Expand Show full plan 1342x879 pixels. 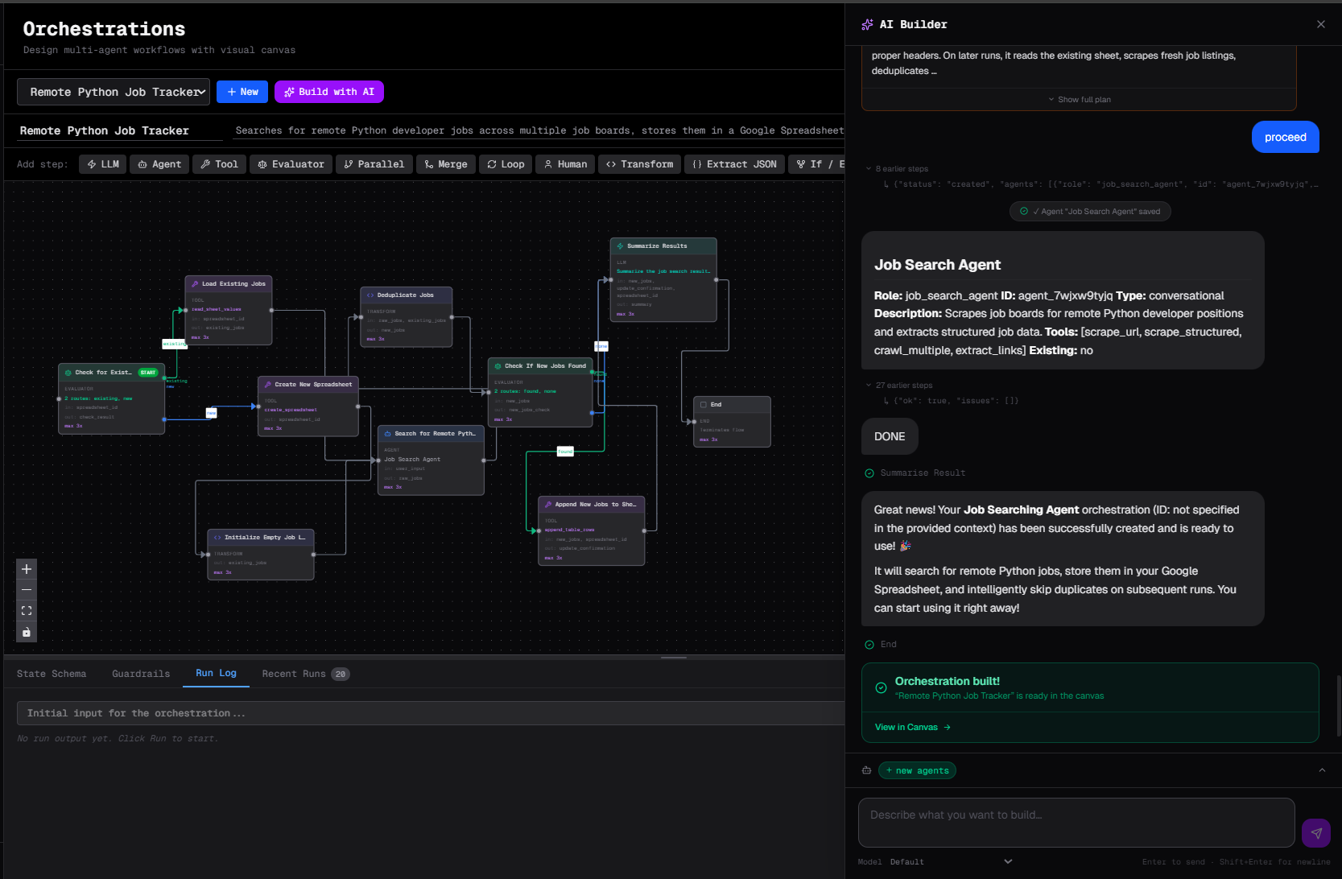[x=1079, y=100]
